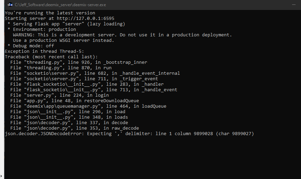This screenshot has width=301, height=179.
Task: Click the Serving Flask app "server" line
Action: tap(66, 24)
